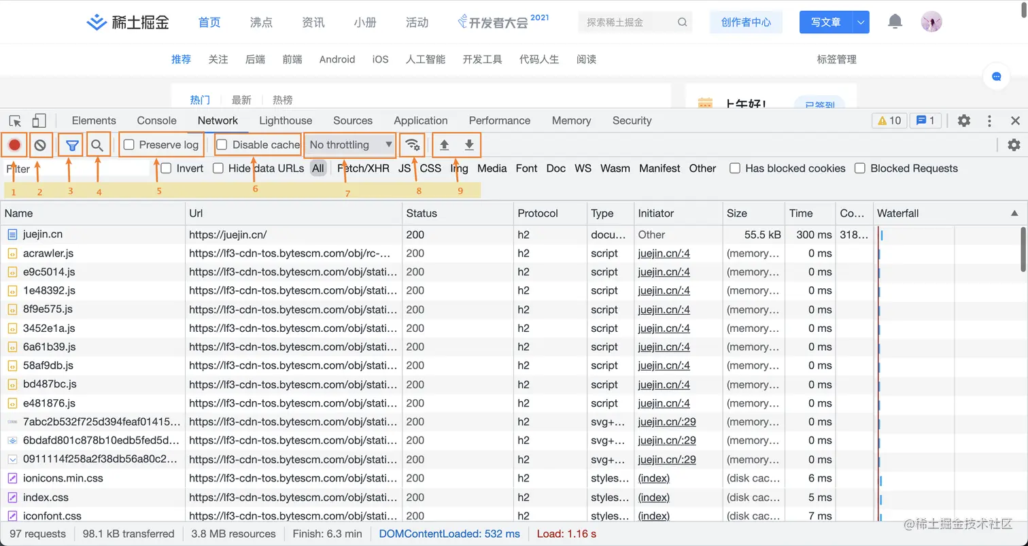Click the Juejin logo

click(x=128, y=22)
